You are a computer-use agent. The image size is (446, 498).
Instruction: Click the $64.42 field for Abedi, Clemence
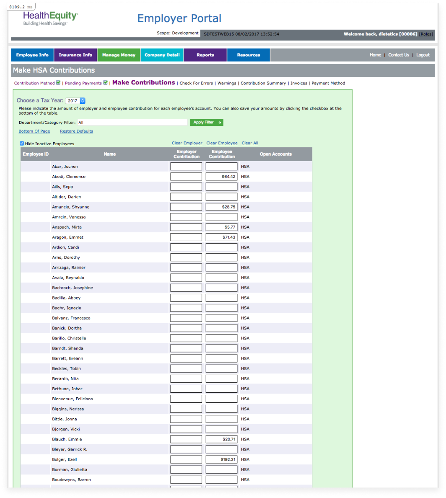[x=221, y=177]
